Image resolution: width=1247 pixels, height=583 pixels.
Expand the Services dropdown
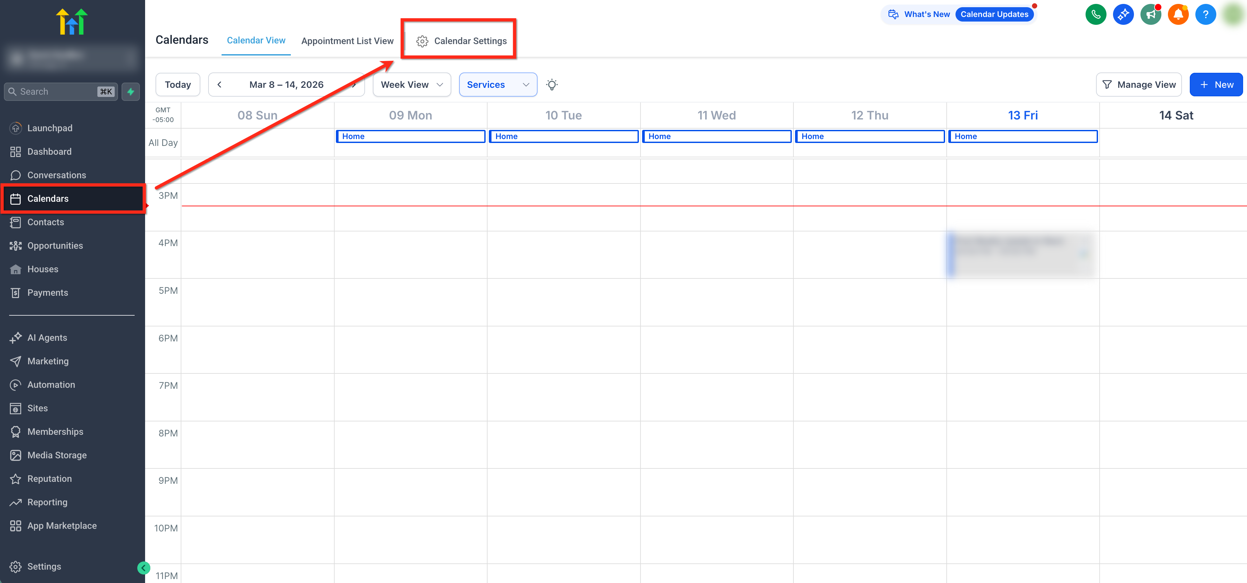[498, 85]
